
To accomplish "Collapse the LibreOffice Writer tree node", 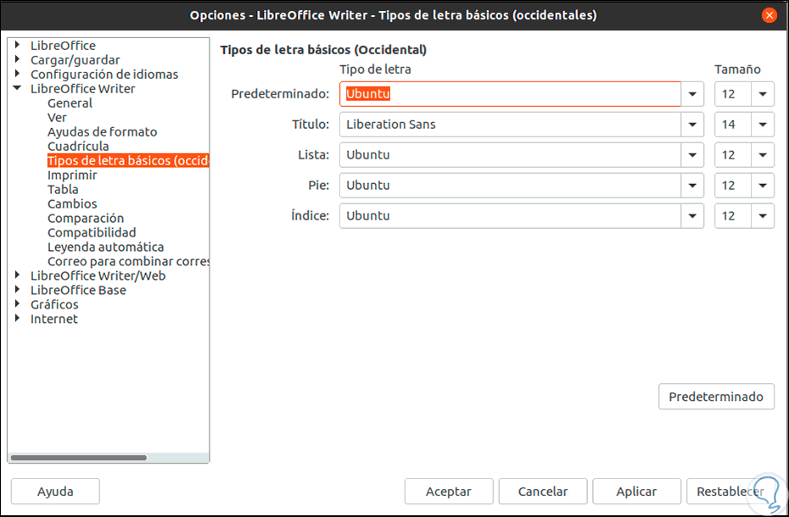I will tap(18, 89).
